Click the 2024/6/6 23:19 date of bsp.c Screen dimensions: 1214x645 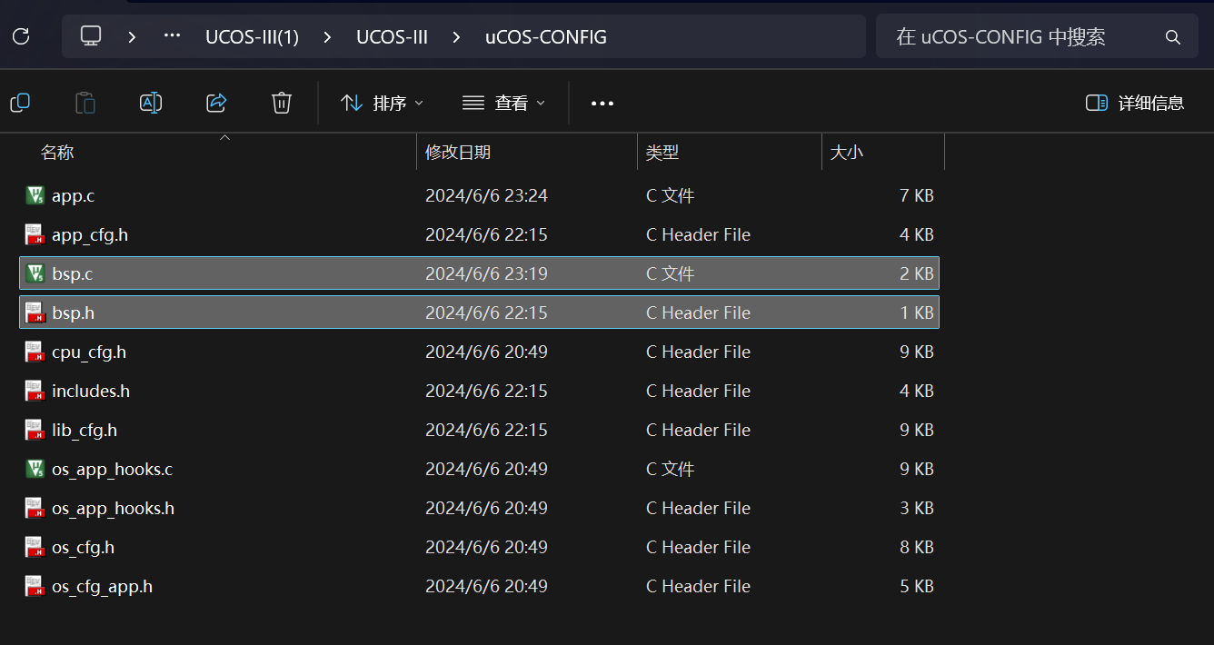[486, 273]
